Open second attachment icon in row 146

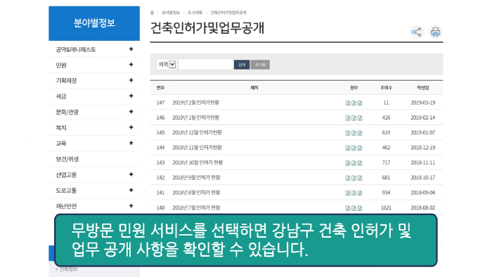click(354, 118)
